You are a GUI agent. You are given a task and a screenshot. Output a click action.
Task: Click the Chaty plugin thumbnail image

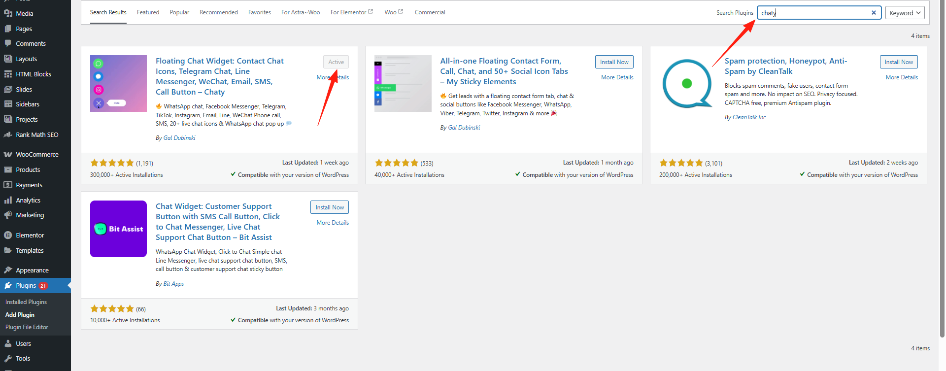118,83
